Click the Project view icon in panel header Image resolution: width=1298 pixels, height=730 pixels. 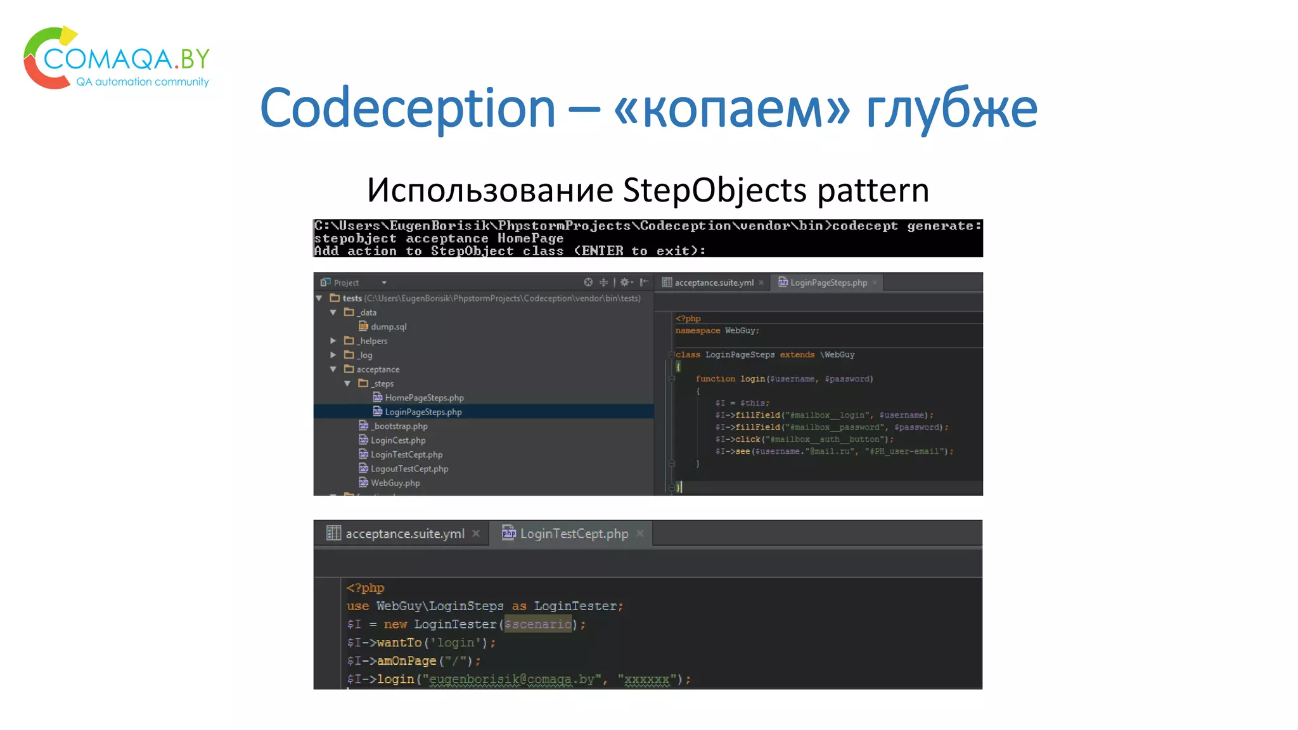[x=325, y=282]
